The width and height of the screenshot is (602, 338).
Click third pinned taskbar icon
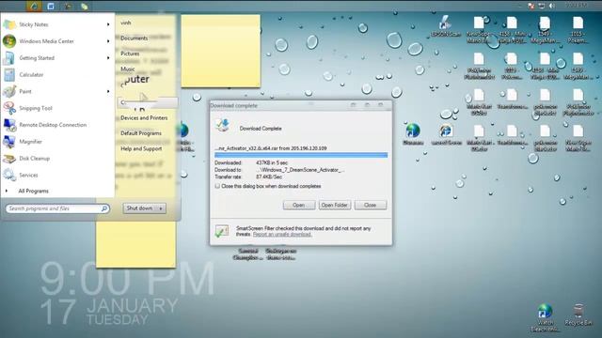point(68,7)
